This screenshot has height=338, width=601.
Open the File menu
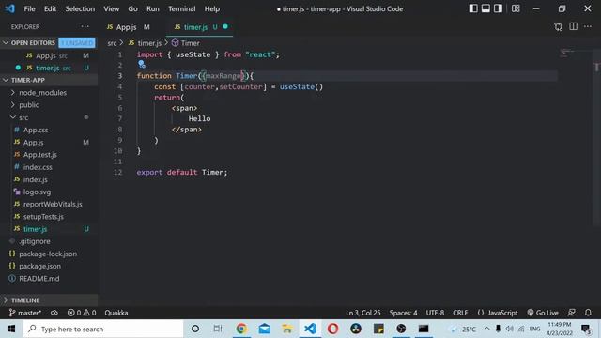[x=29, y=8]
